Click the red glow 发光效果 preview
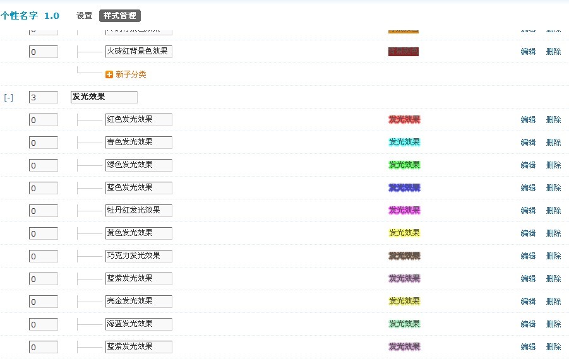The width and height of the screenshot is (569, 359). 404,120
